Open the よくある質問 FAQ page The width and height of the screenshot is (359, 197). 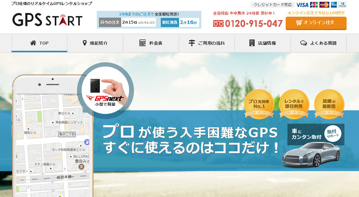[318, 43]
